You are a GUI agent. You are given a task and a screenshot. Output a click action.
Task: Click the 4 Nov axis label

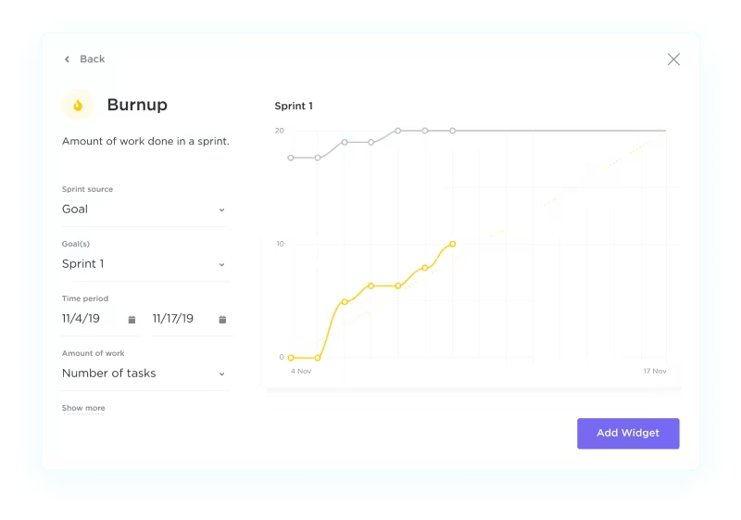click(x=300, y=371)
